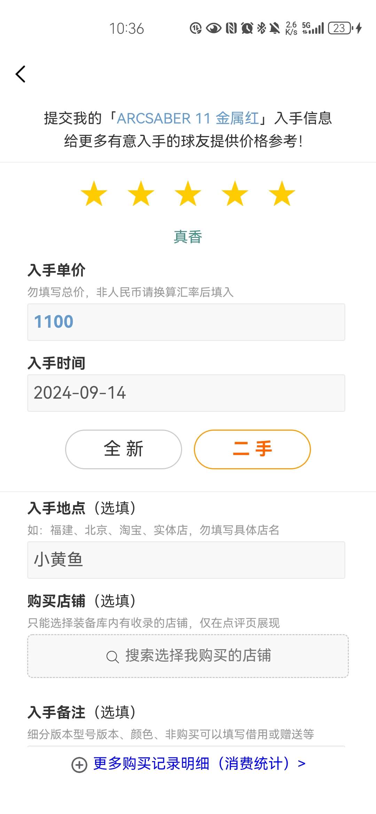Tap the circled plus icon
376x814 pixels.
[x=79, y=765]
